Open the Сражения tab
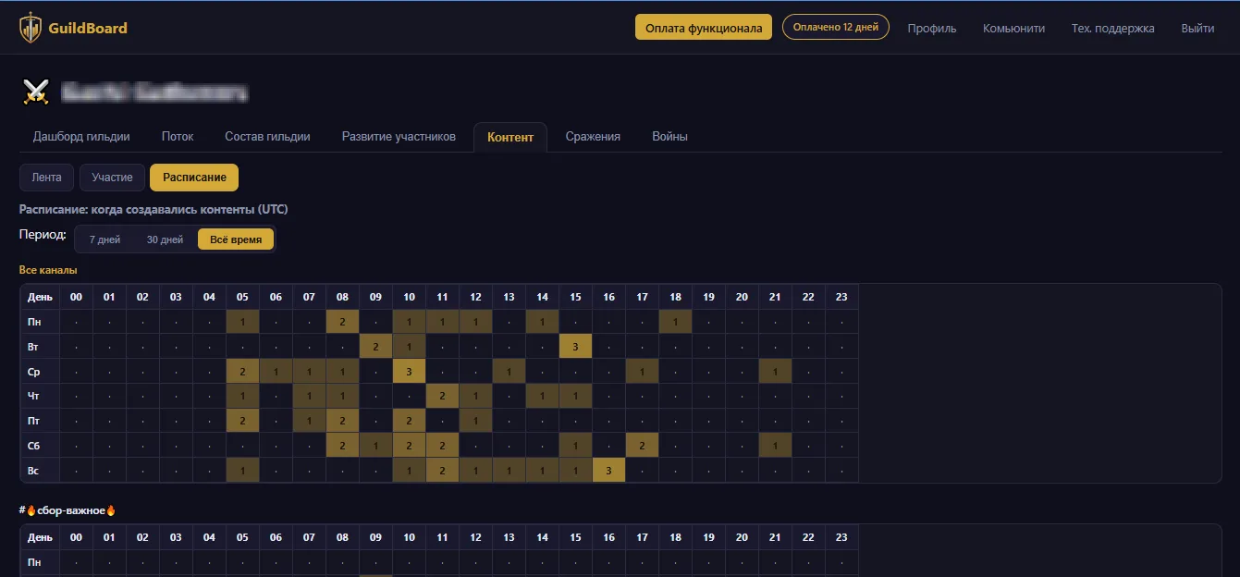This screenshot has width=1240, height=577. (593, 137)
